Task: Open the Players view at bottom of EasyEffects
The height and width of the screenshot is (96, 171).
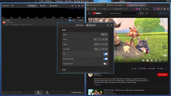Action: click(x=38, y=93)
